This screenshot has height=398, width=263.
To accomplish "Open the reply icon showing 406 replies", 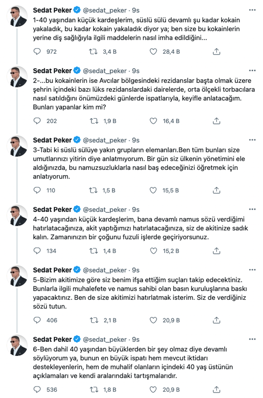I will tap(37, 319).
